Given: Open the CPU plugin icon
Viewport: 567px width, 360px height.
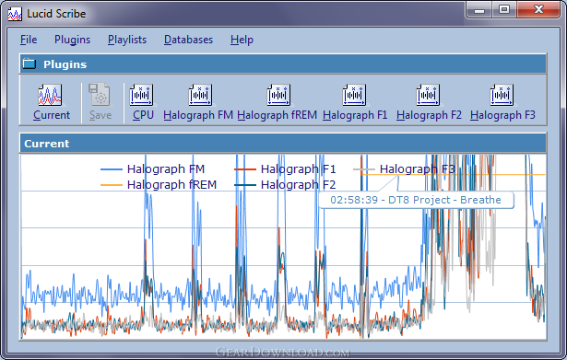Looking at the screenshot, I should click(141, 95).
